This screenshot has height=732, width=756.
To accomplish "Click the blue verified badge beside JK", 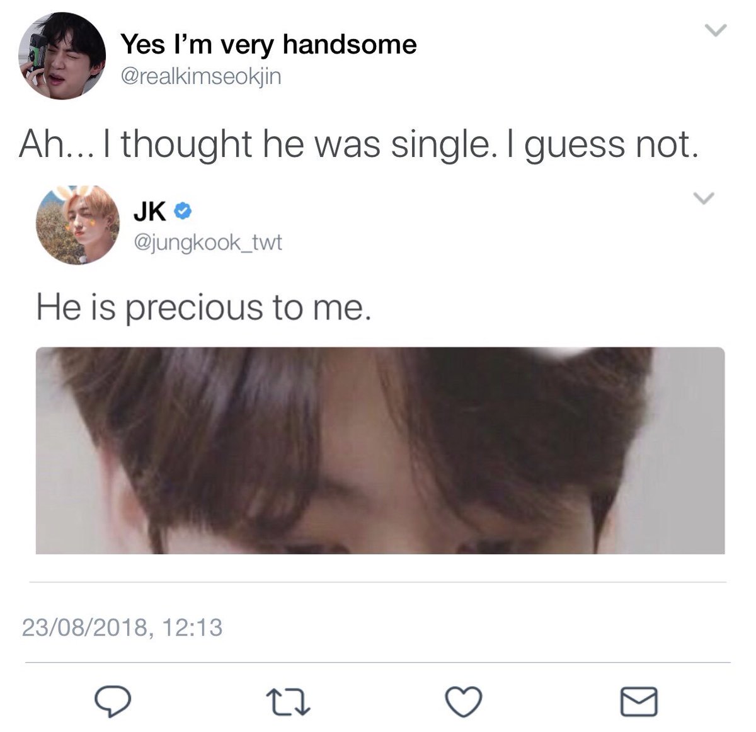I will [x=181, y=212].
